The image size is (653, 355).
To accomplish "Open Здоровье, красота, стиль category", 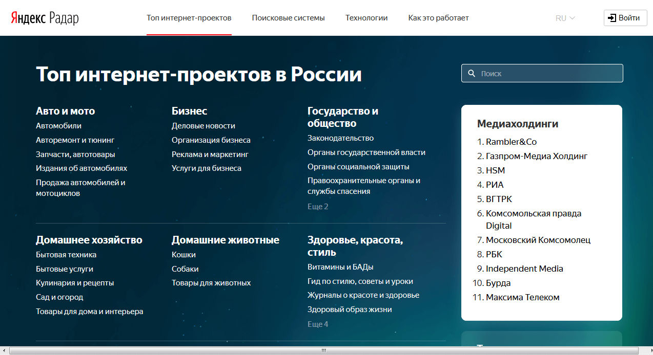I will (x=355, y=246).
